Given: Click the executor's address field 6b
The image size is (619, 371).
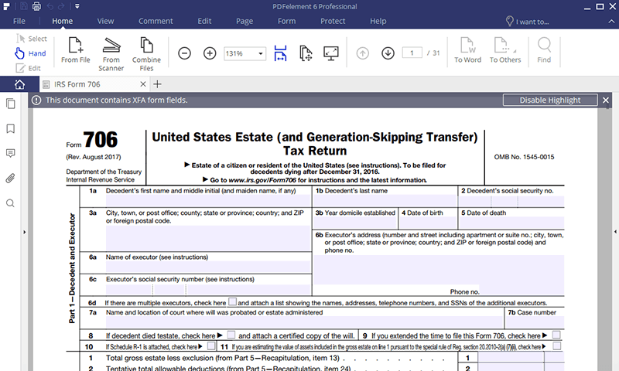Looking at the screenshot, I should [439, 270].
